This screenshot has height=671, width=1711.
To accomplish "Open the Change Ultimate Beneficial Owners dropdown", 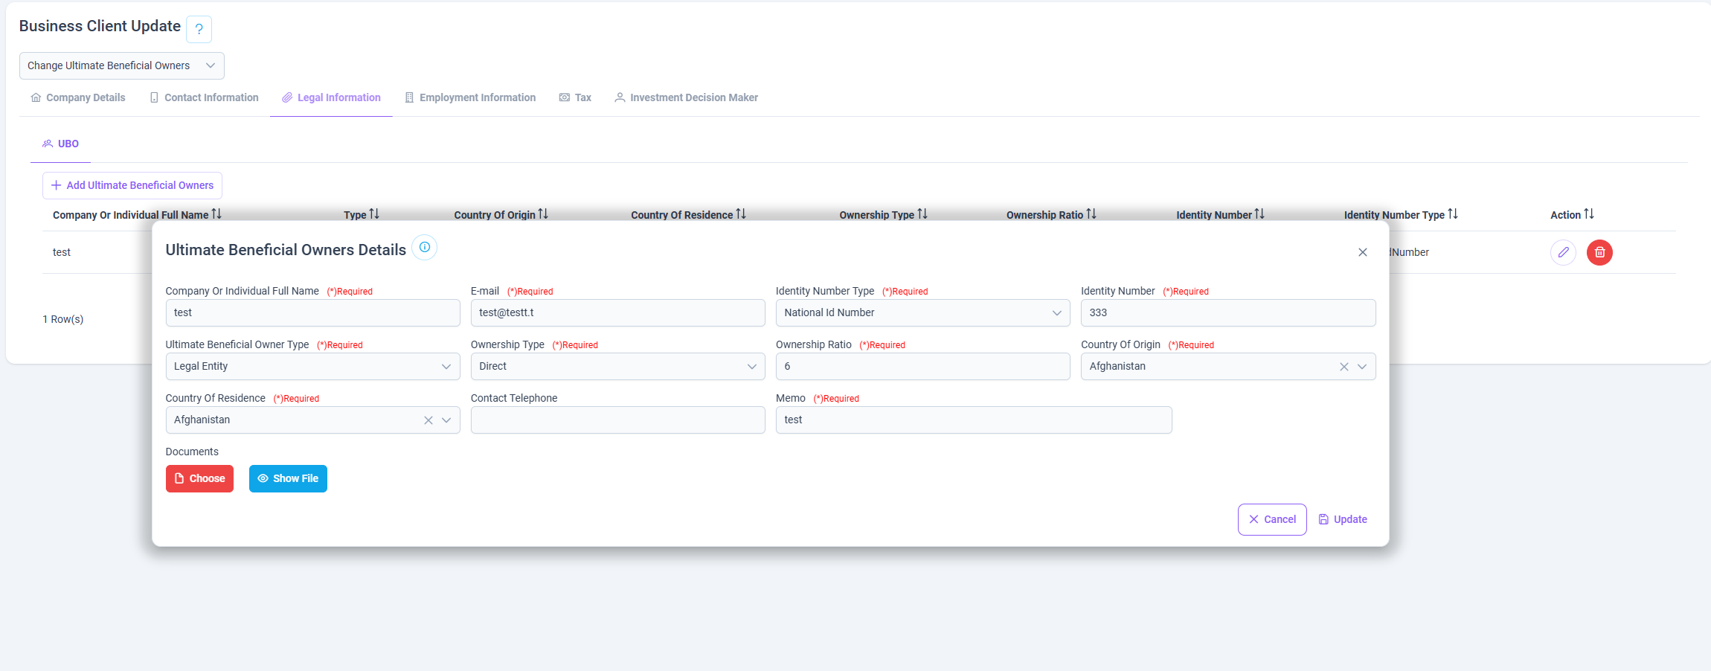I will pos(122,65).
